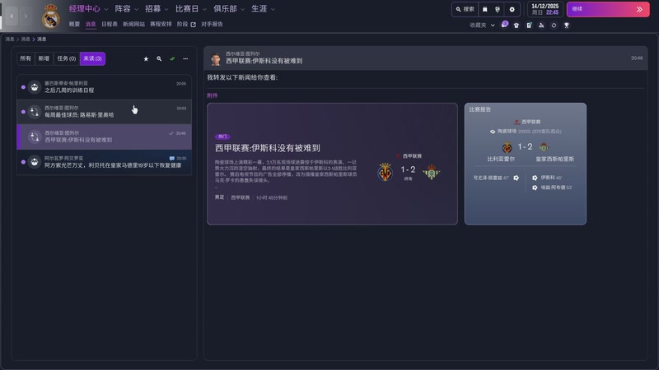
Task: Click Betis badge in match report
Action: 544,147
